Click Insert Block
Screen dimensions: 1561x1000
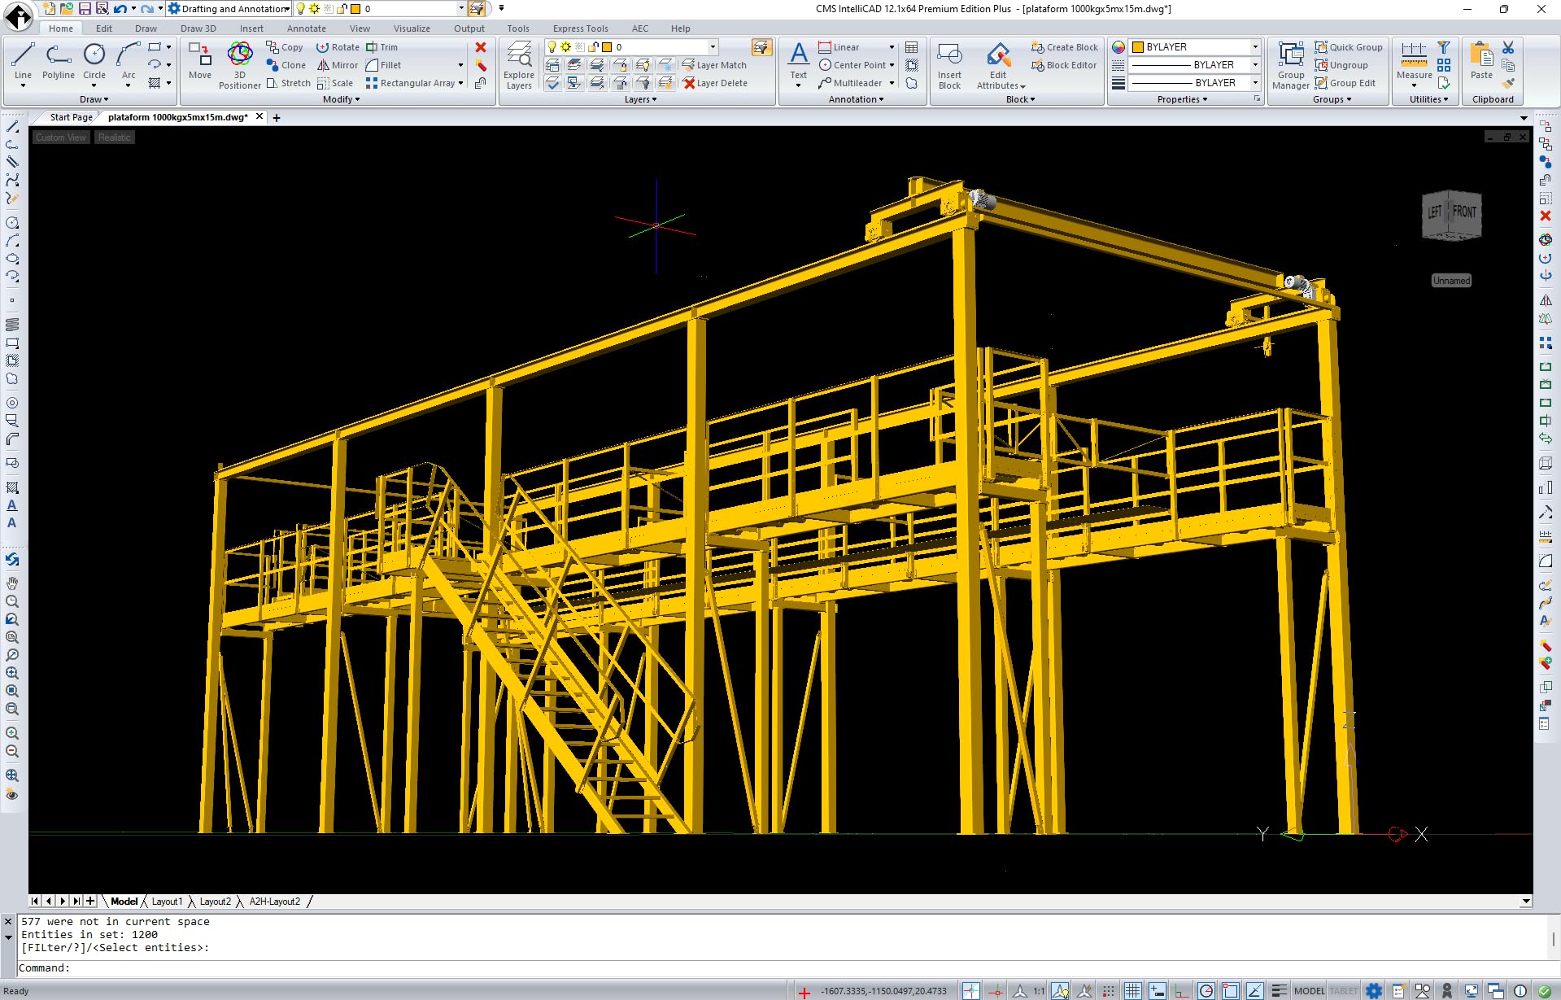click(949, 65)
